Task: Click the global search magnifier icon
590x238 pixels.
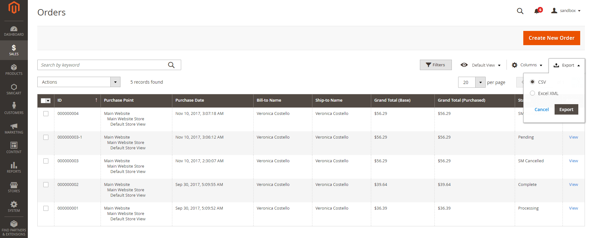Action: (520, 11)
